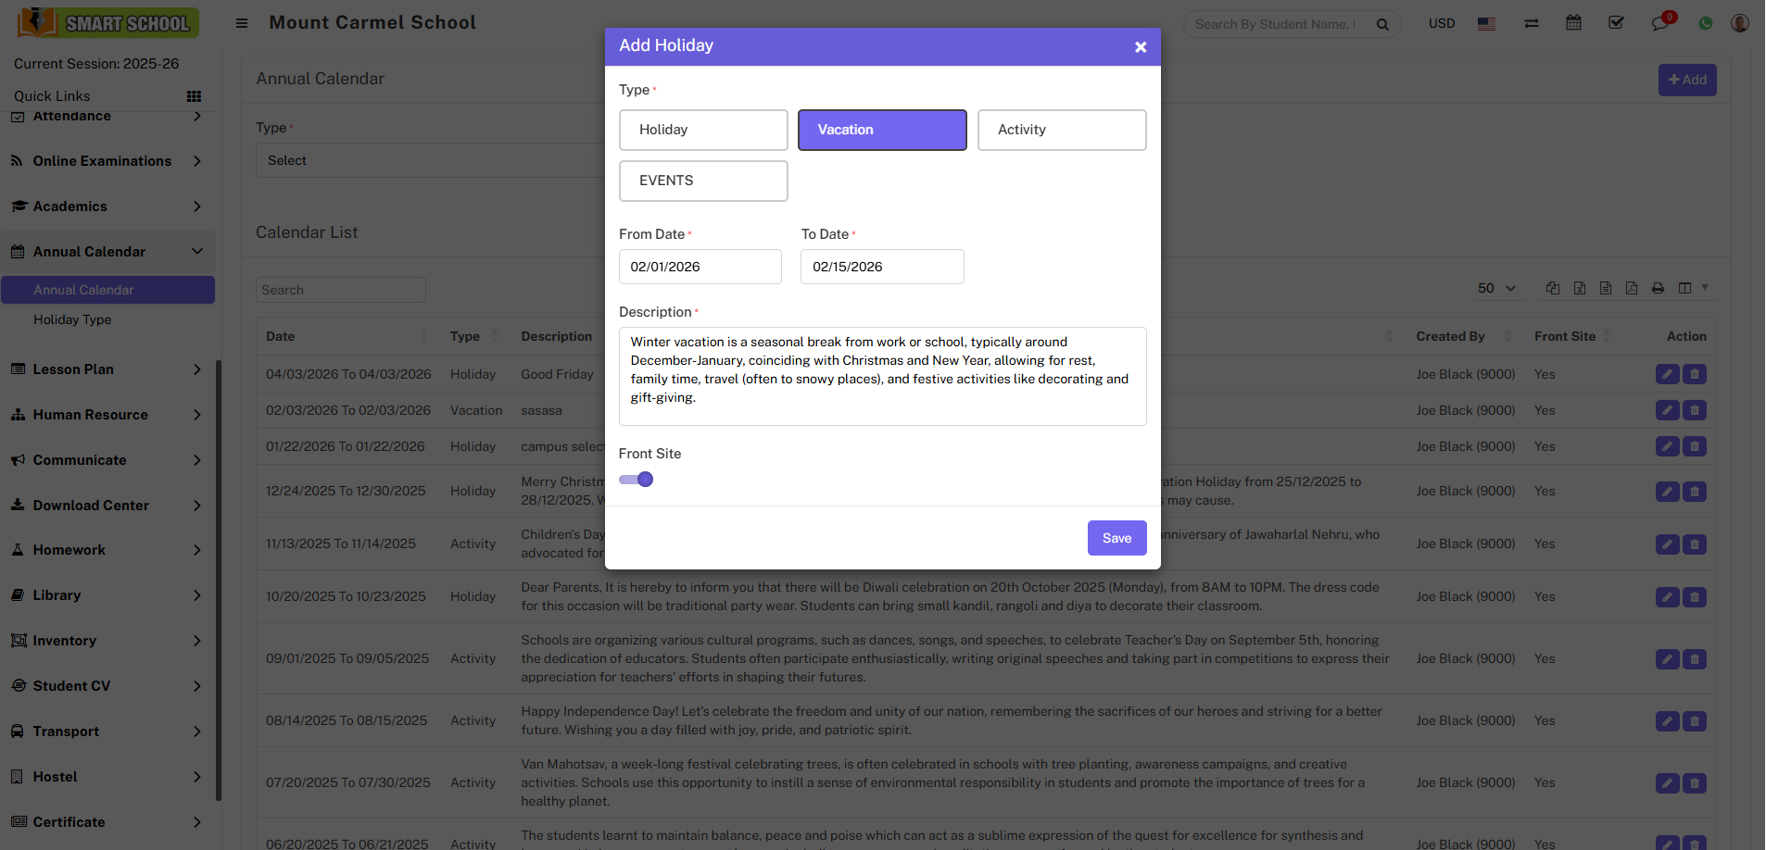The image size is (1766, 850).
Task: Close the Add Holiday dialog
Action: pyautogui.click(x=1141, y=47)
